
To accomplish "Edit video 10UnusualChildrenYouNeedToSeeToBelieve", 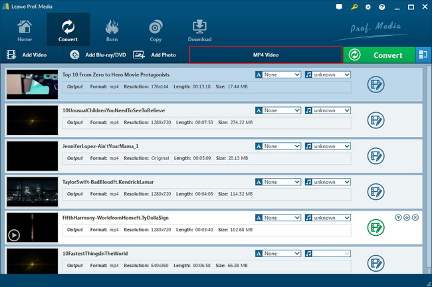I will coord(376,120).
